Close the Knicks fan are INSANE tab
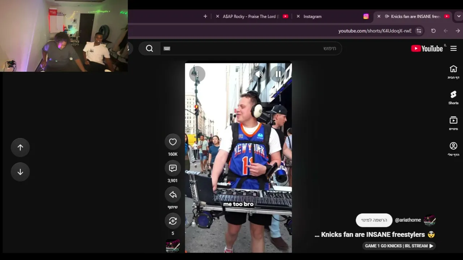Image resolution: width=463 pixels, height=260 pixels. (379, 16)
